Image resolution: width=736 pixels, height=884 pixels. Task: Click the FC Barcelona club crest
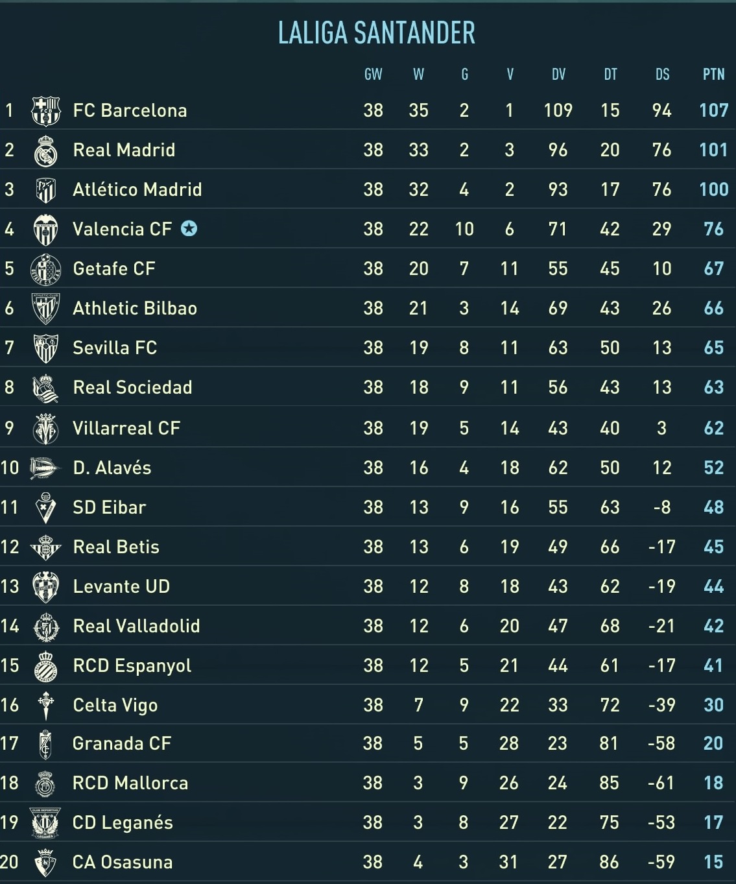(x=45, y=110)
